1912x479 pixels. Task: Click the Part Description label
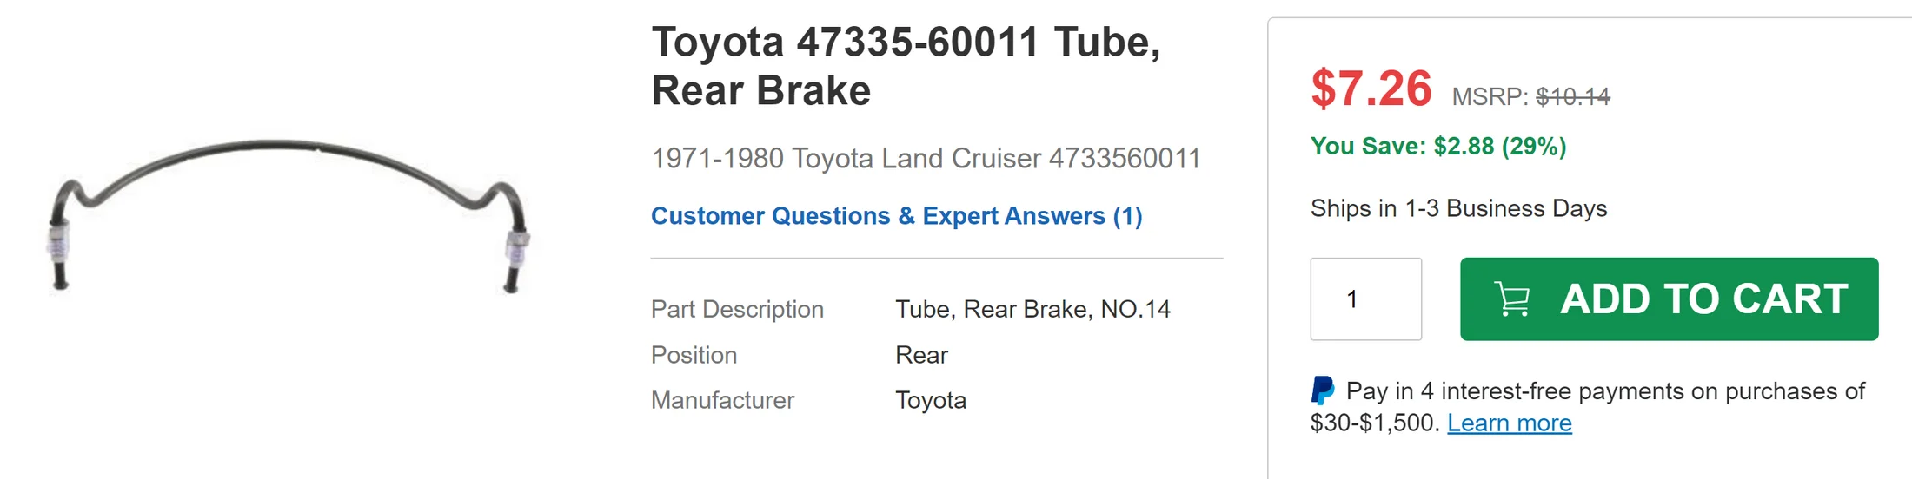pyautogui.click(x=737, y=310)
